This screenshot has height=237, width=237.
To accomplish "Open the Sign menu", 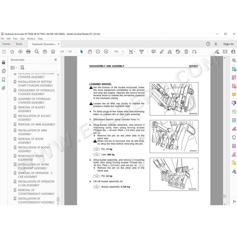I will (22, 39).
